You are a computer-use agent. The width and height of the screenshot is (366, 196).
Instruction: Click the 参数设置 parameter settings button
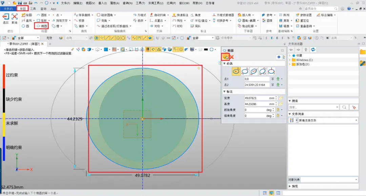click(304, 15)
